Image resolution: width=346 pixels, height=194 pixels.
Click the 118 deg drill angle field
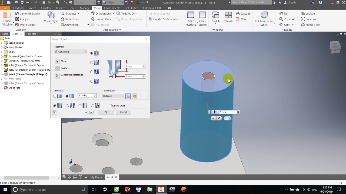[87, 96]
